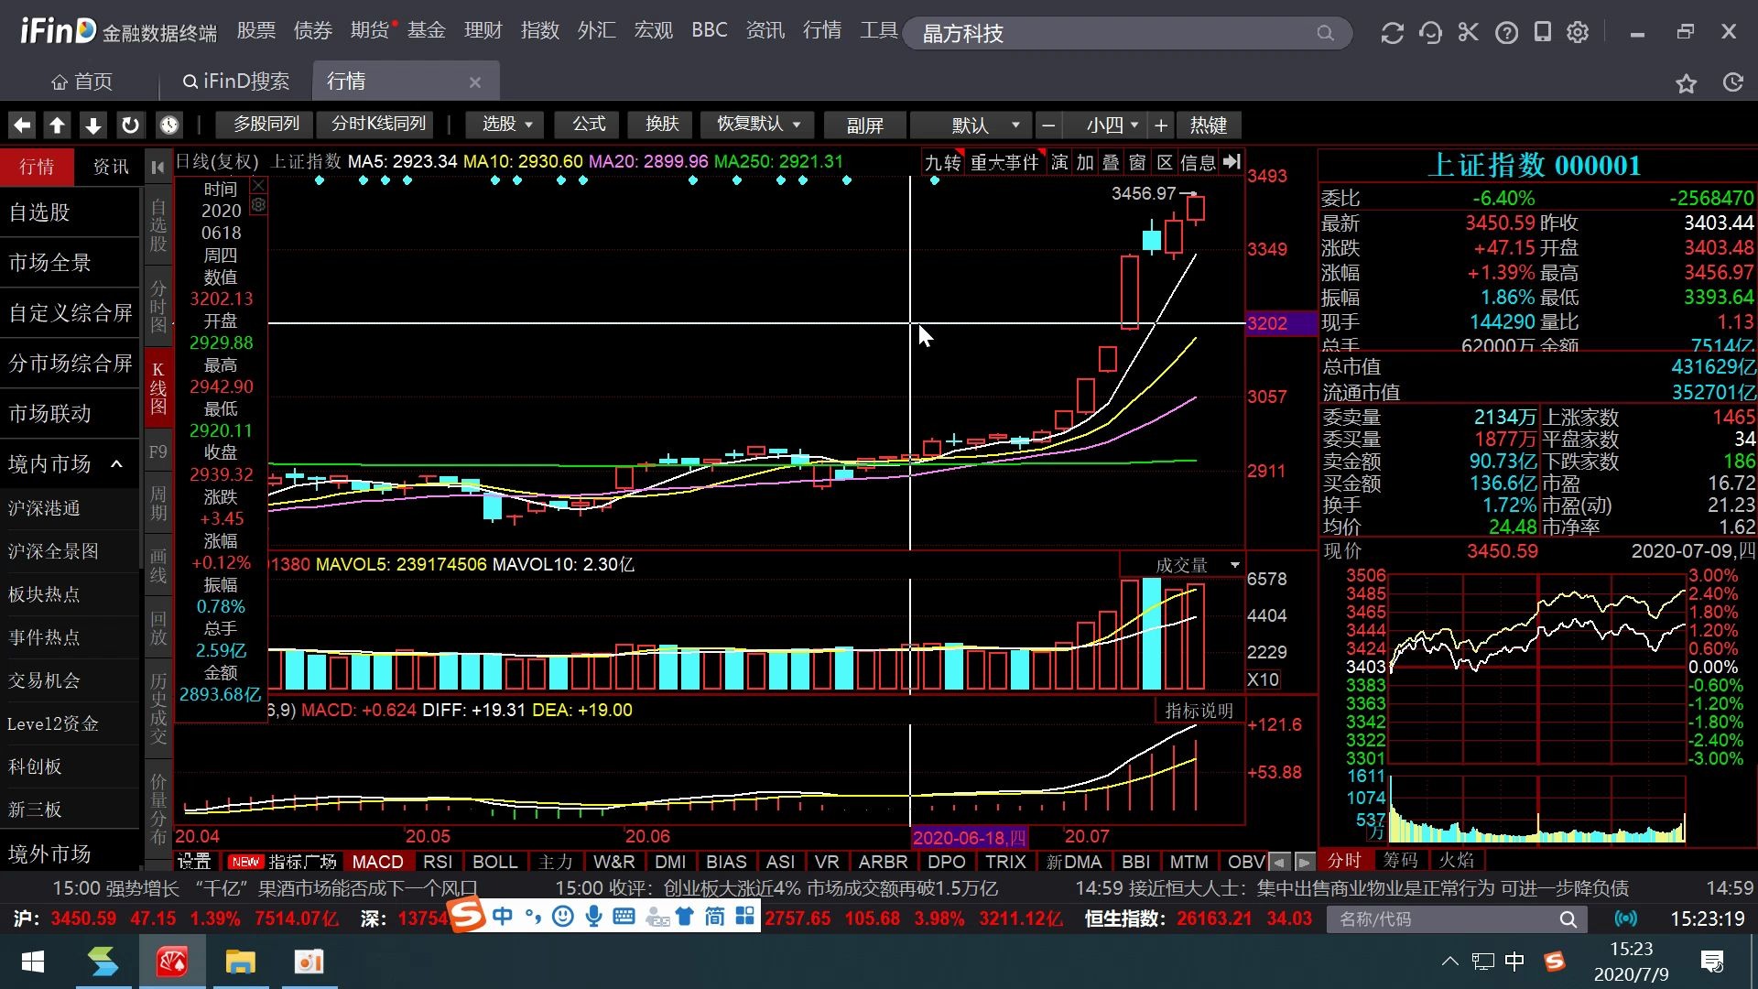
Task: Open the settings gear icon
Action: pyautogui.click(x=1578, y=33)
